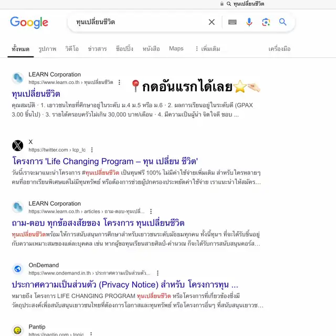
Task: Open three-dot menu for the ถาม-ตอบ LEARN result
Action: click(151, 212)
